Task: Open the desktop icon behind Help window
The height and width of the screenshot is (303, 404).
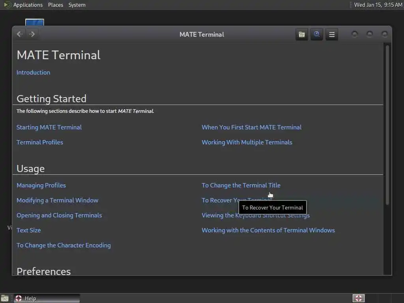Action: coord(35,22)
